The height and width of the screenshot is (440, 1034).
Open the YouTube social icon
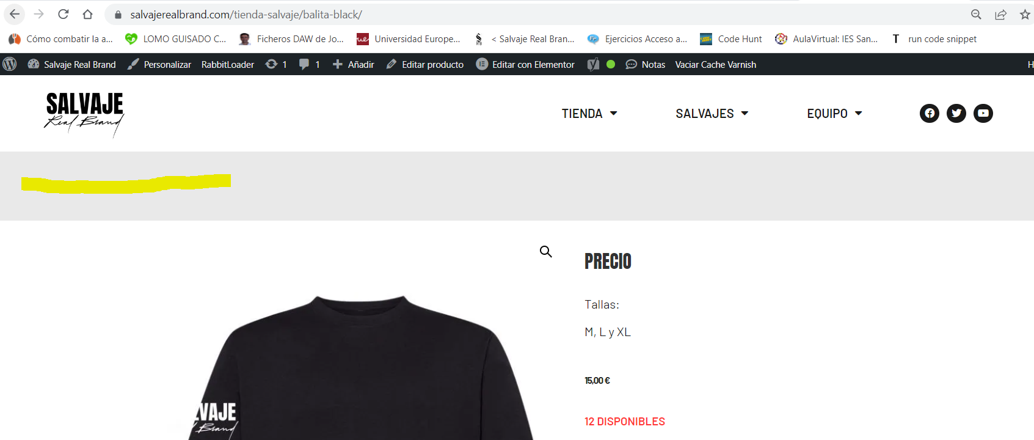(983, 113)
